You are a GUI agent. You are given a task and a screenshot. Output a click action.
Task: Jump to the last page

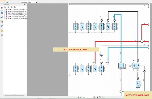tap(97, 97)
